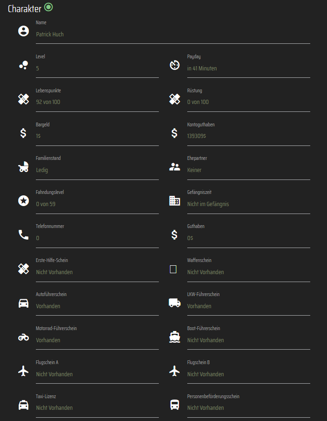Select the Name field showing Patrick Huch
The image size is (327, 421).
[x=173, y=35]
